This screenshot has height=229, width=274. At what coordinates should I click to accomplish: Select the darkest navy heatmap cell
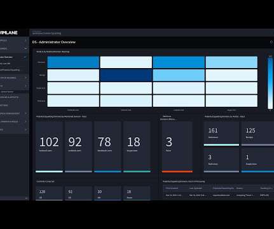[126, 75]
